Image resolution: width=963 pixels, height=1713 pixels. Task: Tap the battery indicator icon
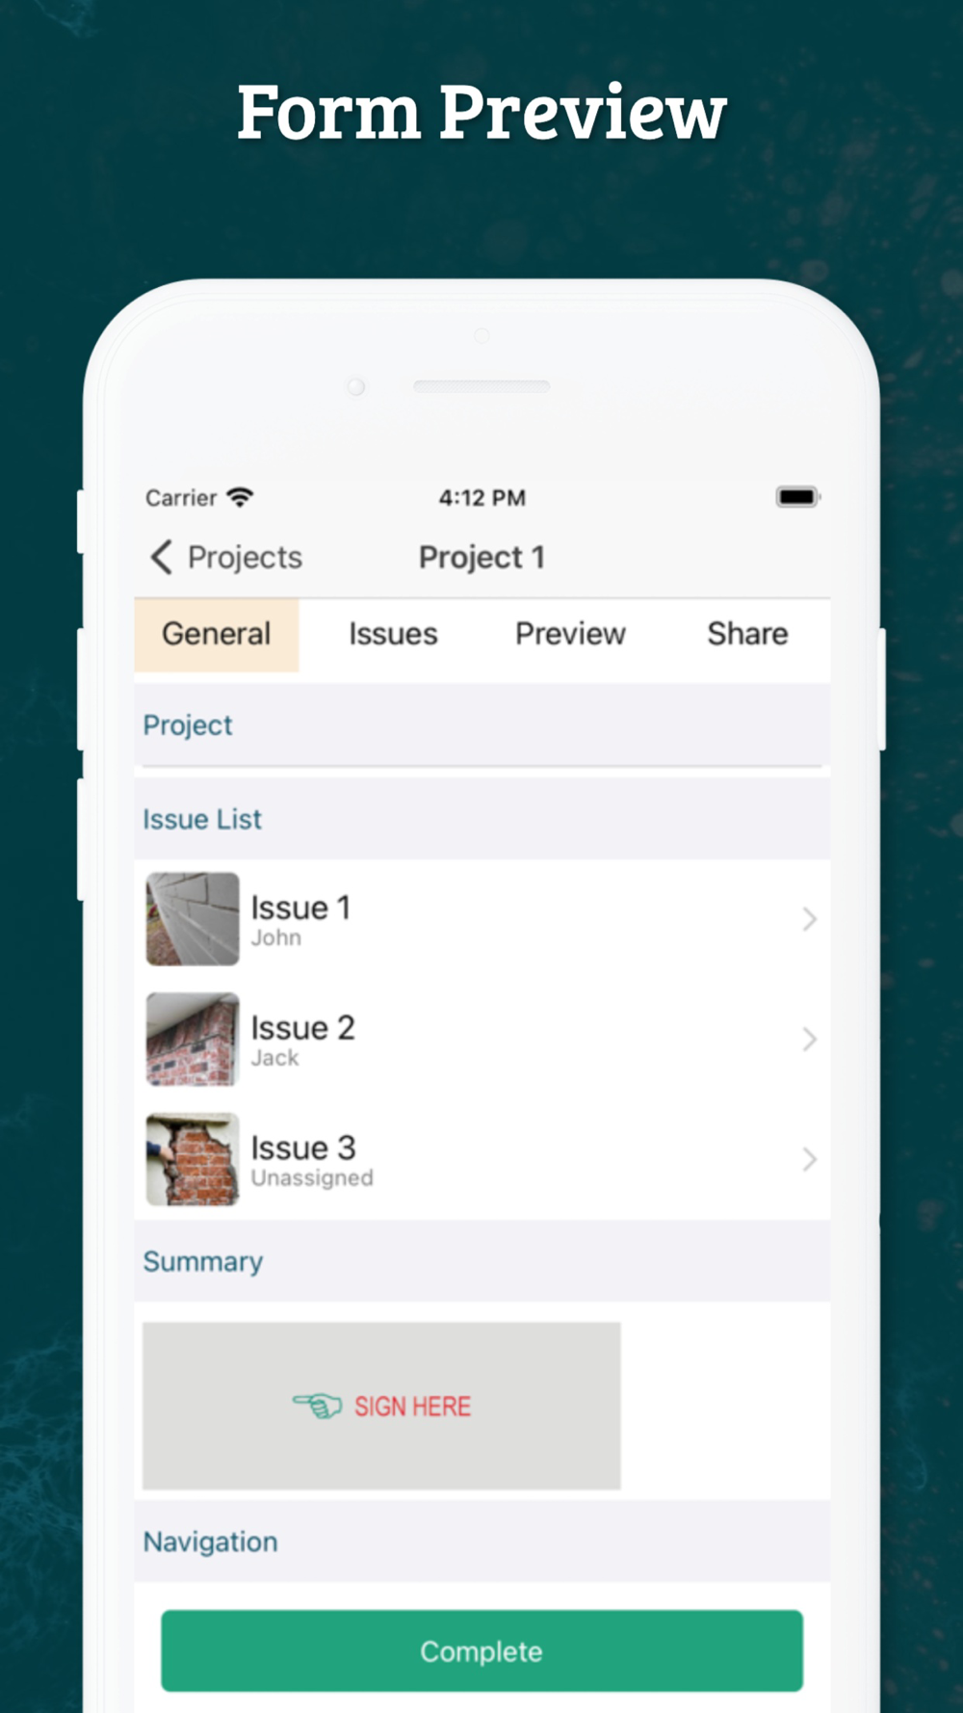[x=798, y=497]
